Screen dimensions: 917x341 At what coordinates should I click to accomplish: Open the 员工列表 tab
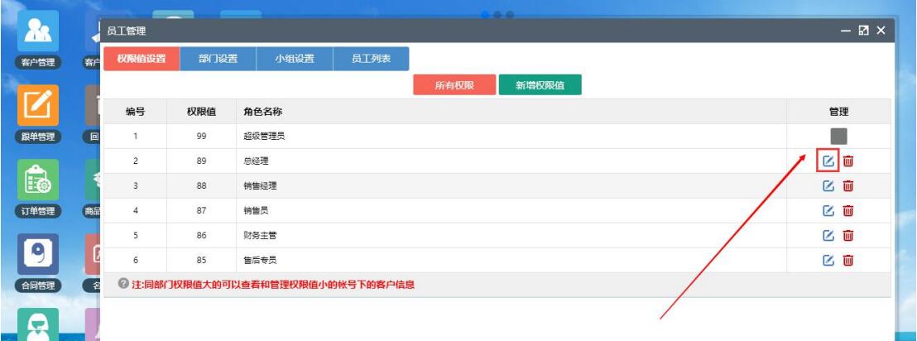[371, 59]
